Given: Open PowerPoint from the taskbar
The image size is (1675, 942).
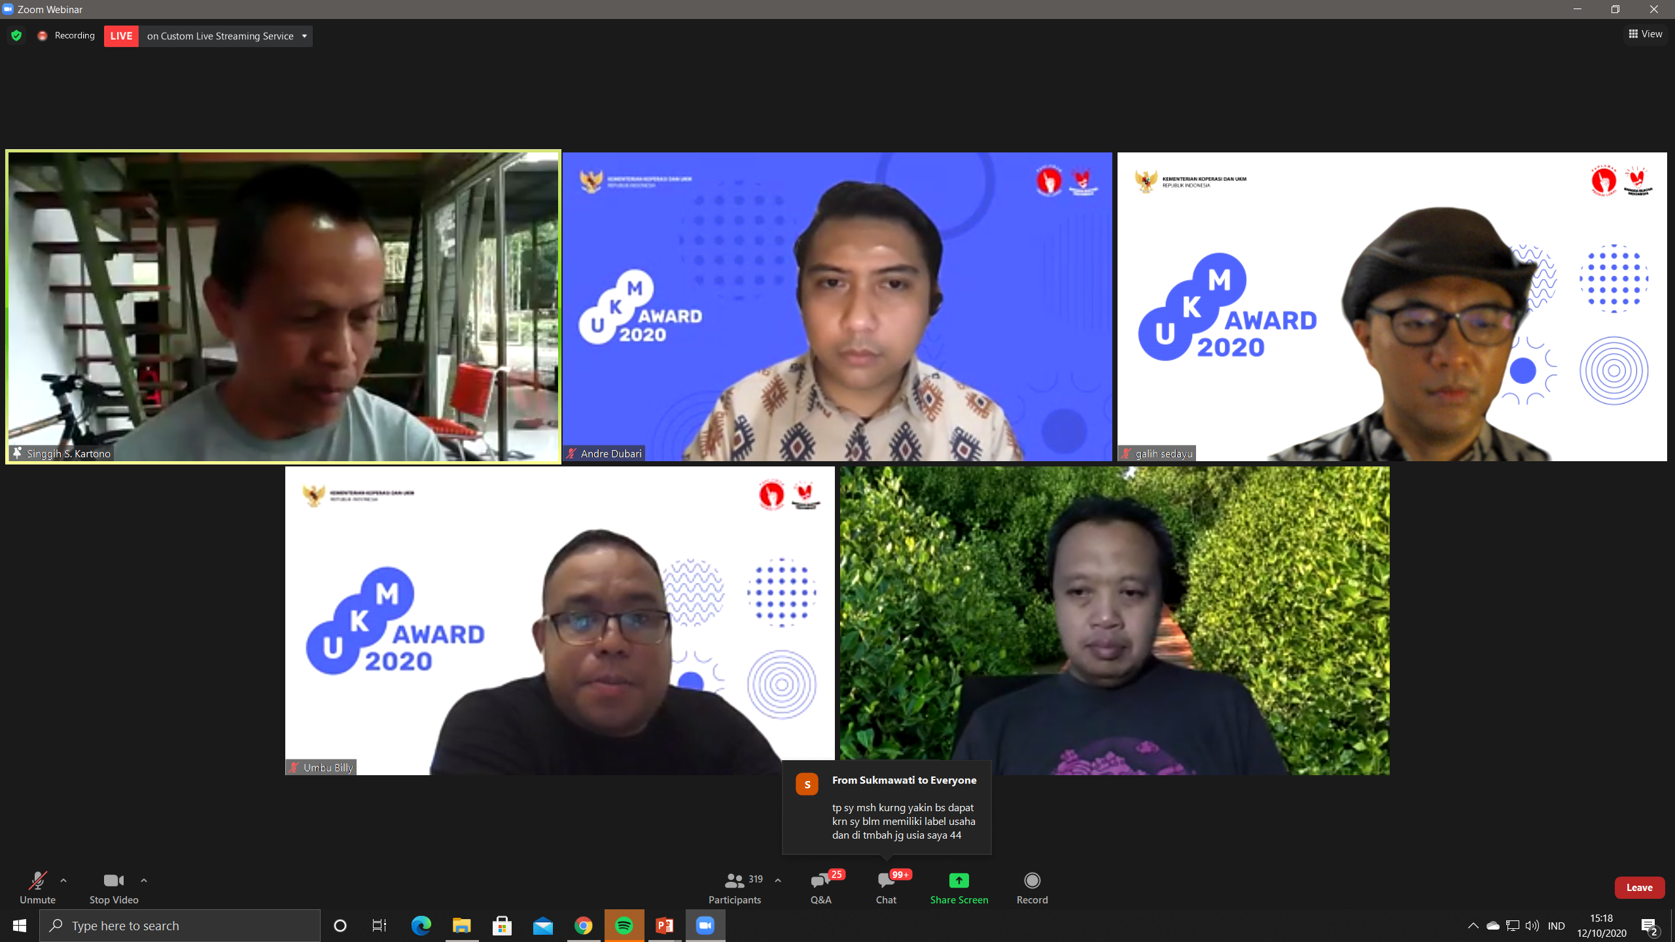Looking at the screenshot, I should 665,926.
